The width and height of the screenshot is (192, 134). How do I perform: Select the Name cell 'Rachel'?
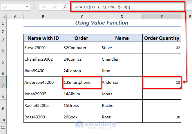(x=122, y=105)
